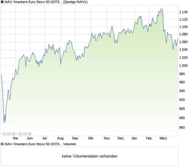This screenshot has height=168, width=191.
Task: Click the 'Mai' x-axis label
Action: (15, 138)
